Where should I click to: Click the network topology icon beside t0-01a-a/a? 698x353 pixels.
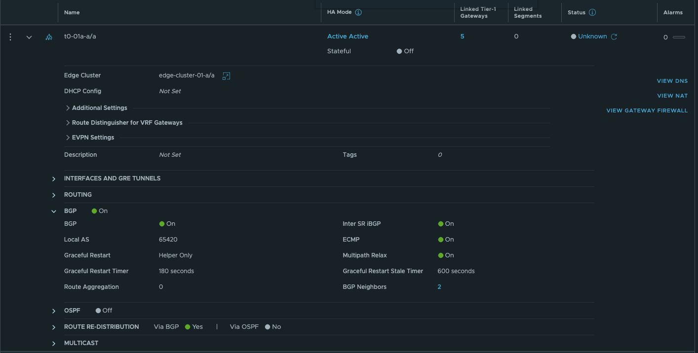(48, 36)
